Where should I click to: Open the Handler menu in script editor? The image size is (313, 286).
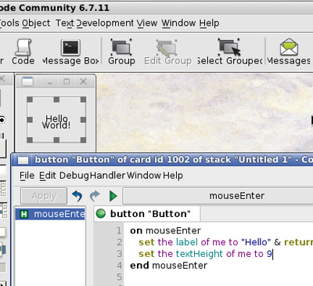pyautogui.click(x=108, y=176)
